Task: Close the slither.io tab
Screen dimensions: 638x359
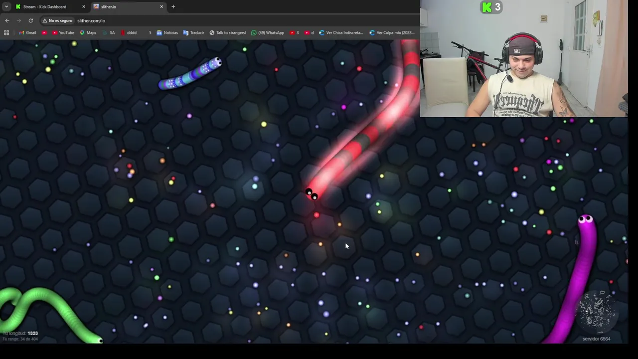Action: click(161, 6)
